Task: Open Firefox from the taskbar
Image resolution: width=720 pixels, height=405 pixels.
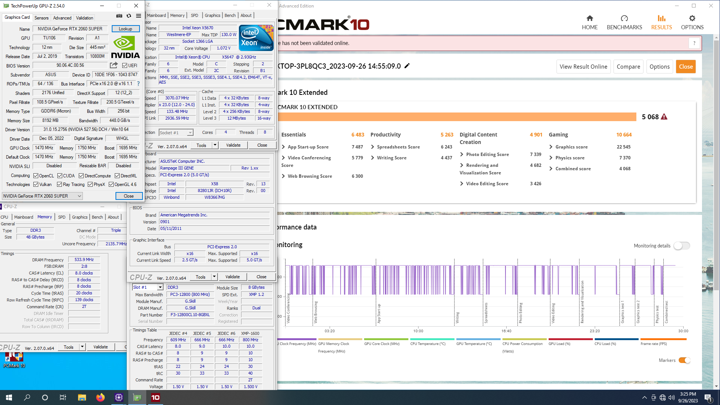Action: tap(100, 397)
